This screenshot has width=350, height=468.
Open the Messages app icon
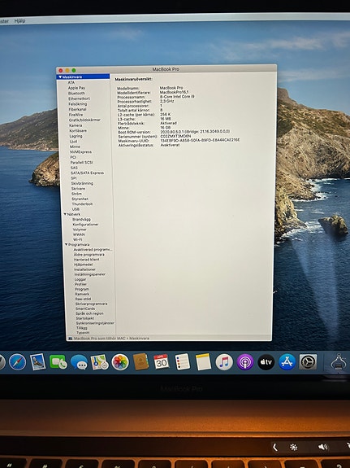(79, 362)
